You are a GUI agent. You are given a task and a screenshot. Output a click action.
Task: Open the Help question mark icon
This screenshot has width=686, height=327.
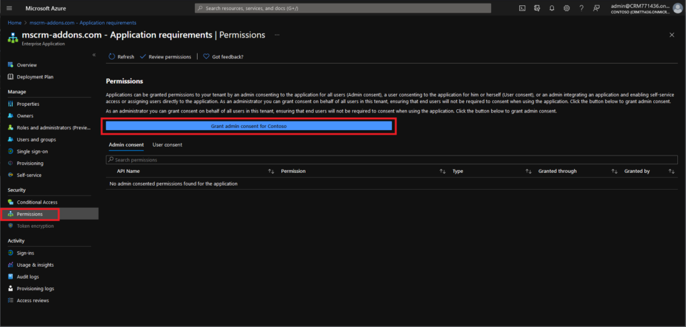[x=581, y=8]
